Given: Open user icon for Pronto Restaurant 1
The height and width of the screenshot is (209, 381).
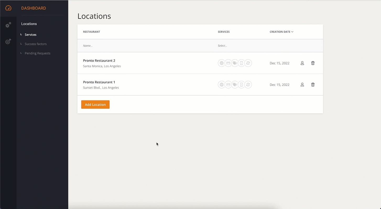Looking at the screenshot, I should tap(302, 85).
